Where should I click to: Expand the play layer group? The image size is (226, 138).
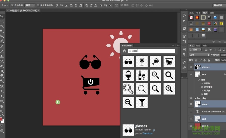195,98
